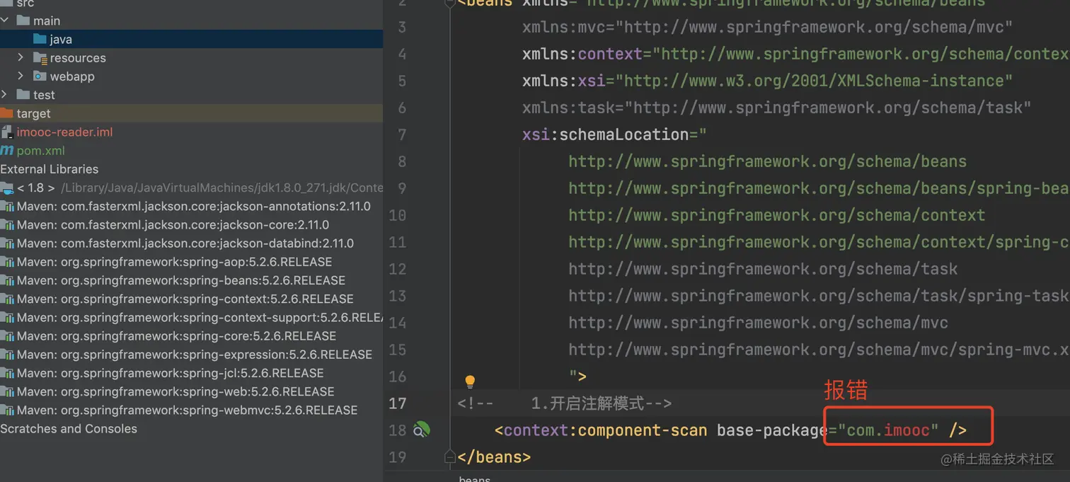
Task: Click the library icon for spring-webmvc:5.2.6.RELEASE
Action: (6, 410)
